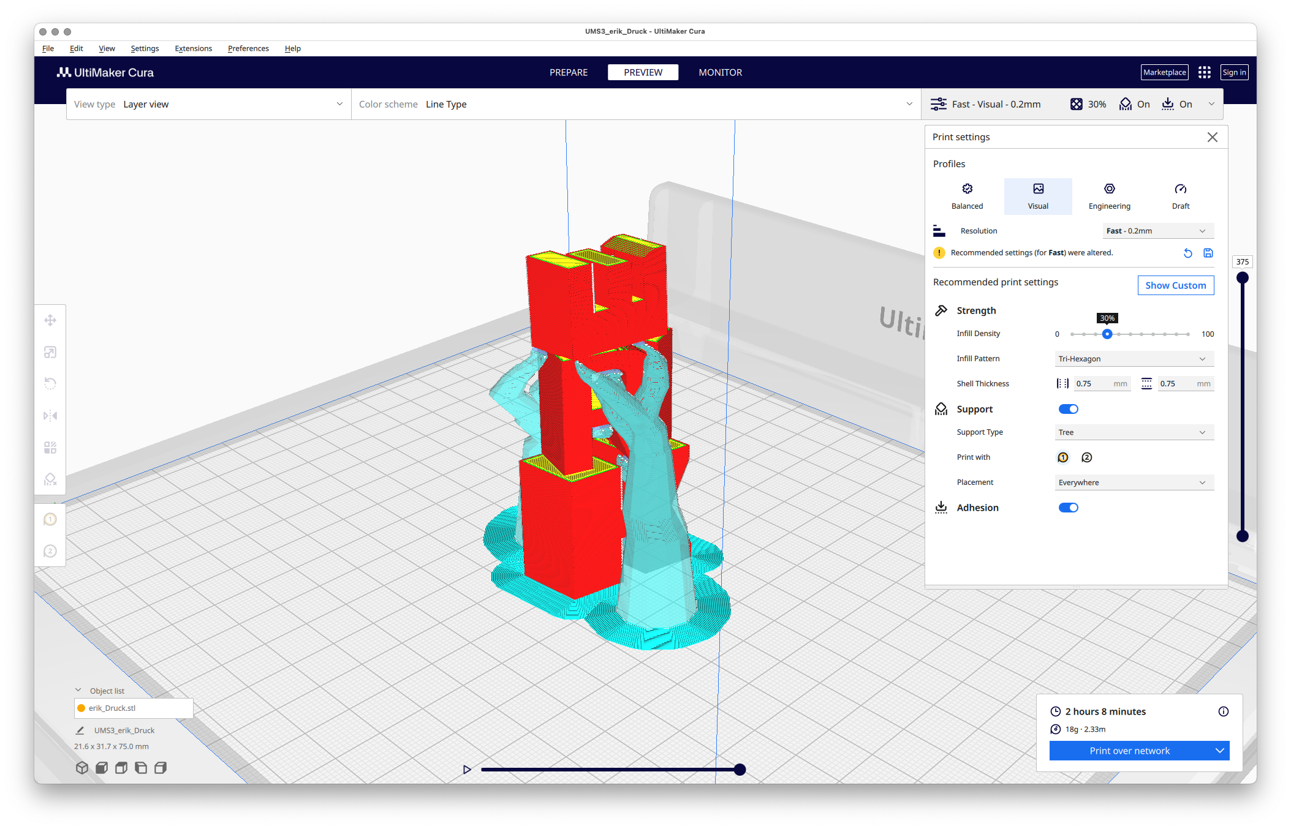Close the Print settings panel

tap(1213, 137)
